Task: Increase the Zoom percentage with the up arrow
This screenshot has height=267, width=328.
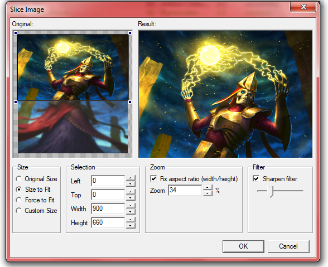Action: (208, 187)
